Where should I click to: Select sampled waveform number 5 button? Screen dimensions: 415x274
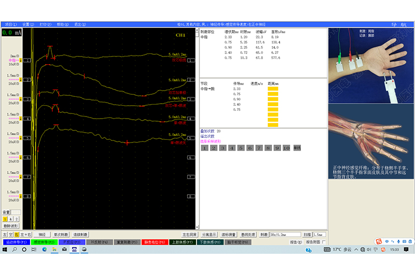pos(241,148)
